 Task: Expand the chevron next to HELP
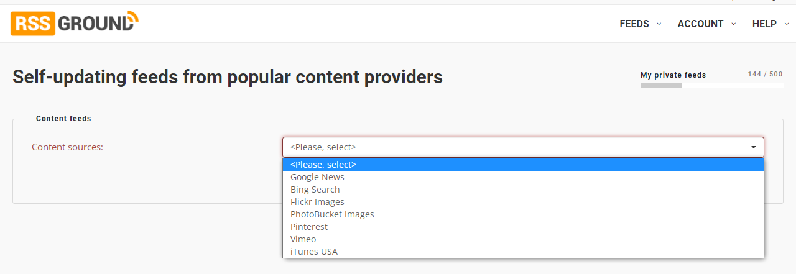[787, 24]
